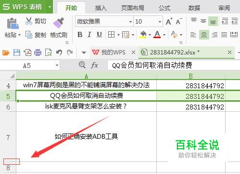
Task: Toggle Underline formatting
Action: pos(99,35)
